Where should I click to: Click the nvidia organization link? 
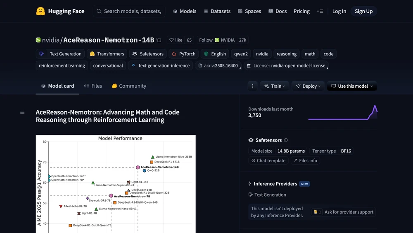[x=51, y=40]
